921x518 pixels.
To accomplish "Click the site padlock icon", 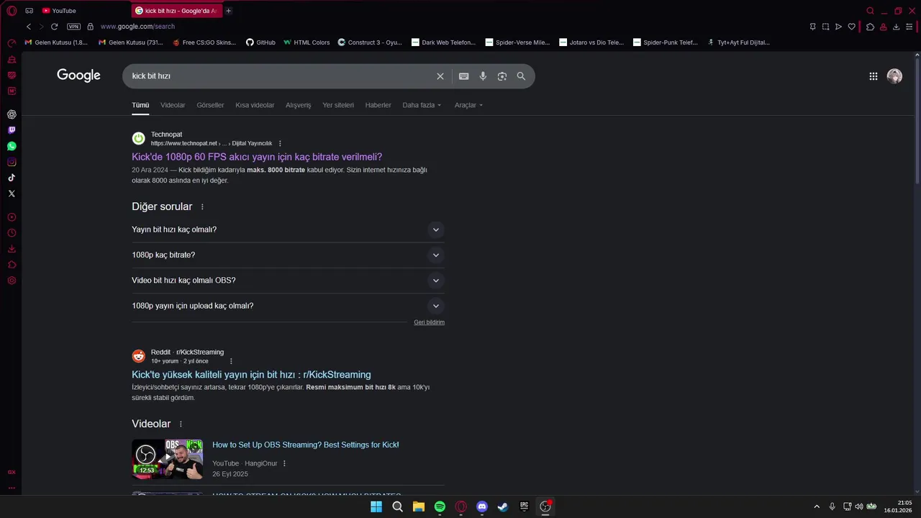I will [x=90, y=27].
